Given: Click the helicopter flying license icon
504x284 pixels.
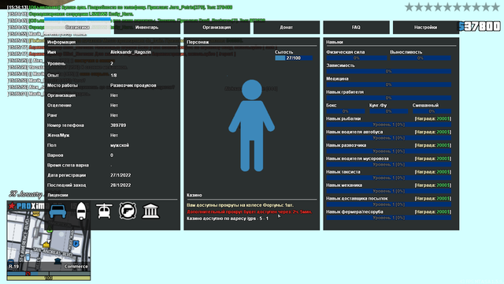Looking at the screenshot, I should click(x=104, y=211).
